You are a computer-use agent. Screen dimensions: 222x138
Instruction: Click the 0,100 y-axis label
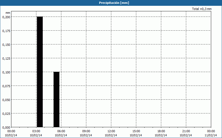[x=6, y=72]
